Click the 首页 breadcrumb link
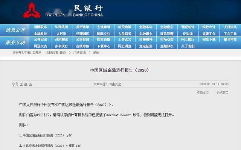Screen dimensions: 241x150 63,53
